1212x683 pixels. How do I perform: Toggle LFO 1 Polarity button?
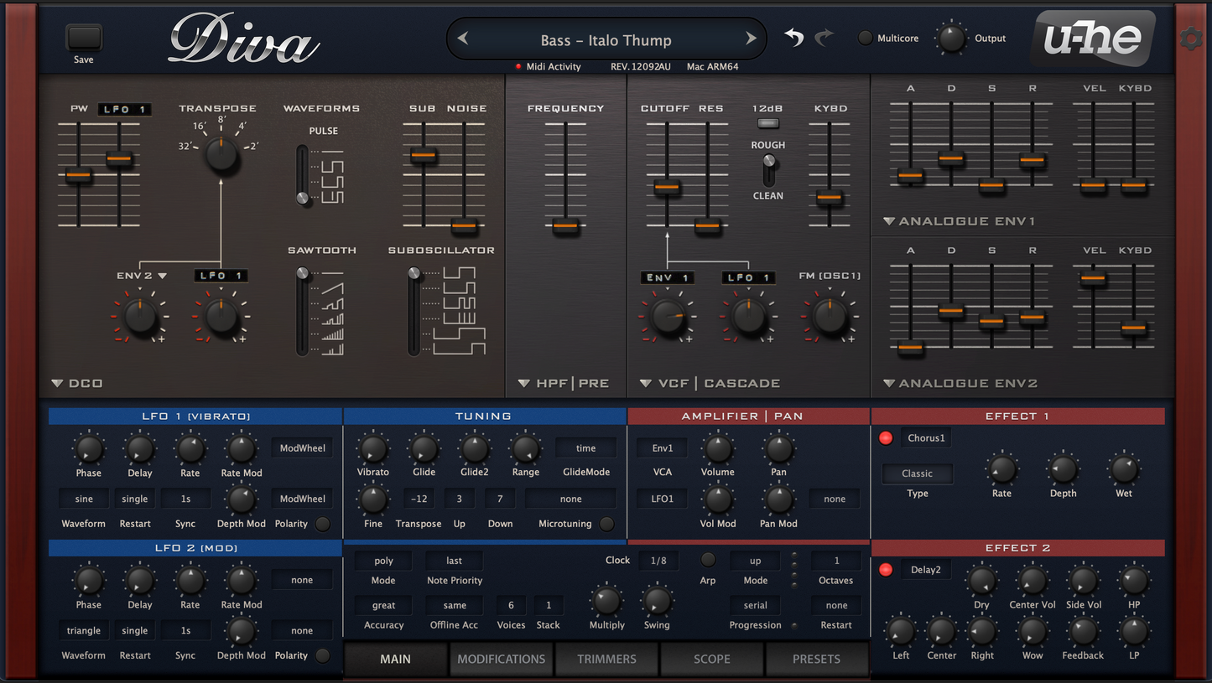[x=322, y=524]
